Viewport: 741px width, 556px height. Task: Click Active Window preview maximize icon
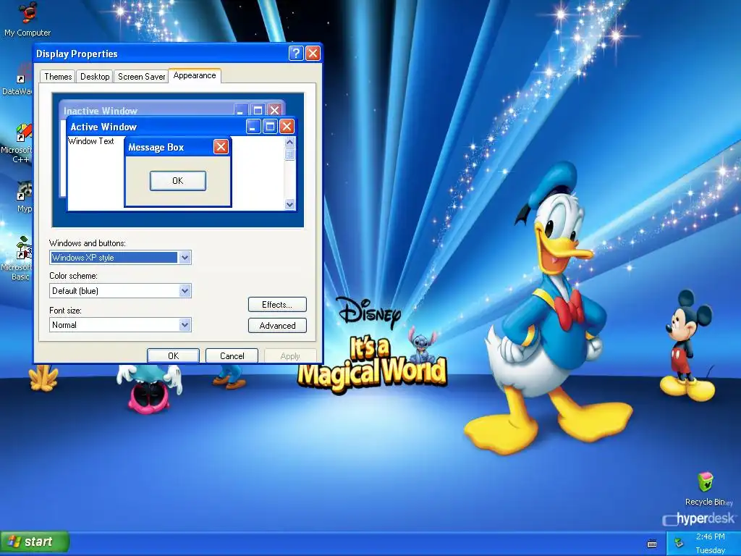click(270, 126)
